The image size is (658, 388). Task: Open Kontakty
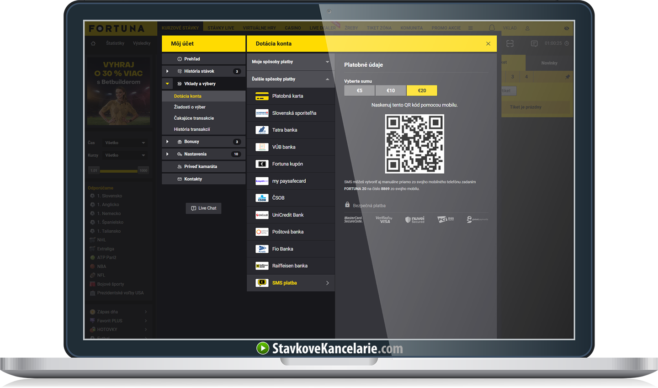204,179
